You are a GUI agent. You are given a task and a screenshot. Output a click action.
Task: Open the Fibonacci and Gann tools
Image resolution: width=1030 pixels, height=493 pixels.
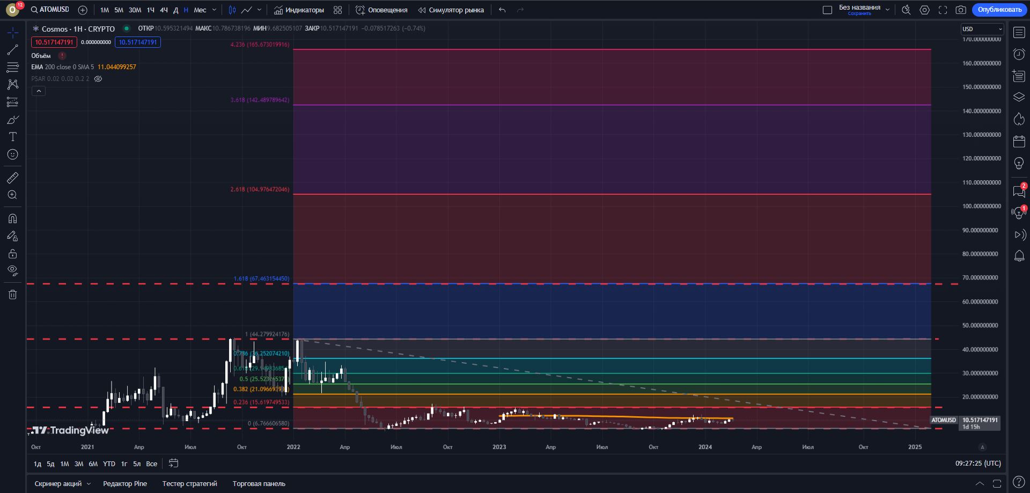pyautogui.click(x=12, y=67)
